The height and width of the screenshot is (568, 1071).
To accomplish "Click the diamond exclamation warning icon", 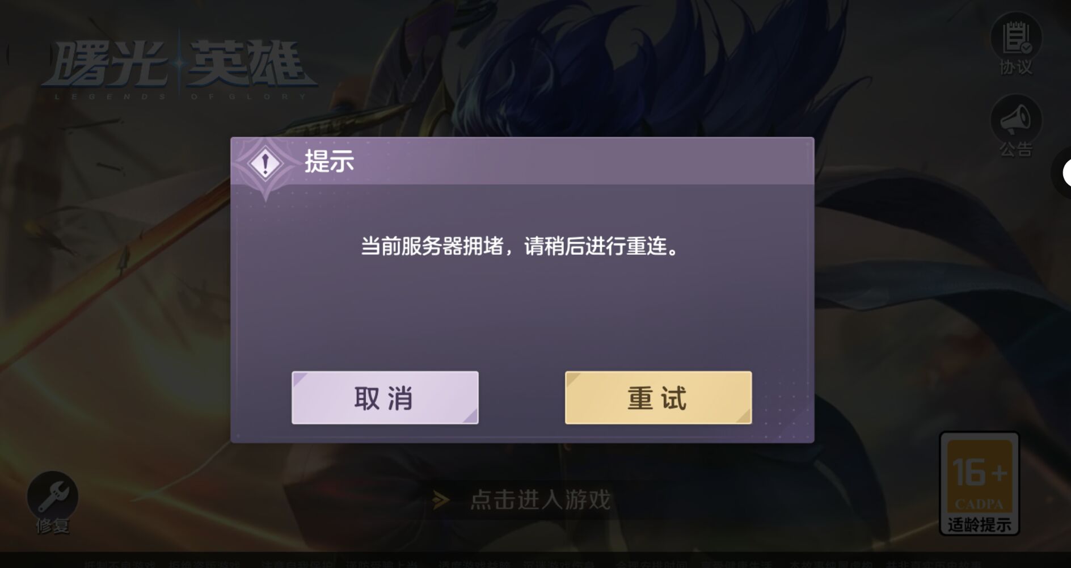I will (265, 164).
